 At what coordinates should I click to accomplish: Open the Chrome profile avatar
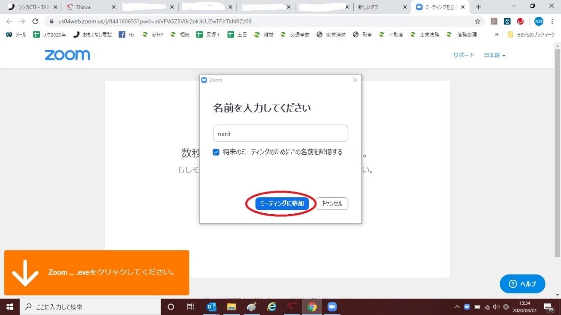coord(539,21)
